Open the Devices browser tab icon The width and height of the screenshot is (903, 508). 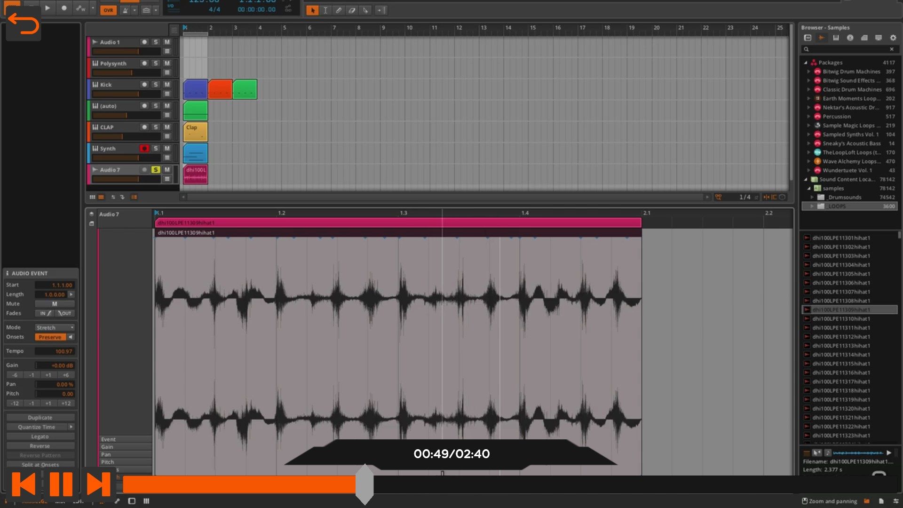(x=808, y=38)
